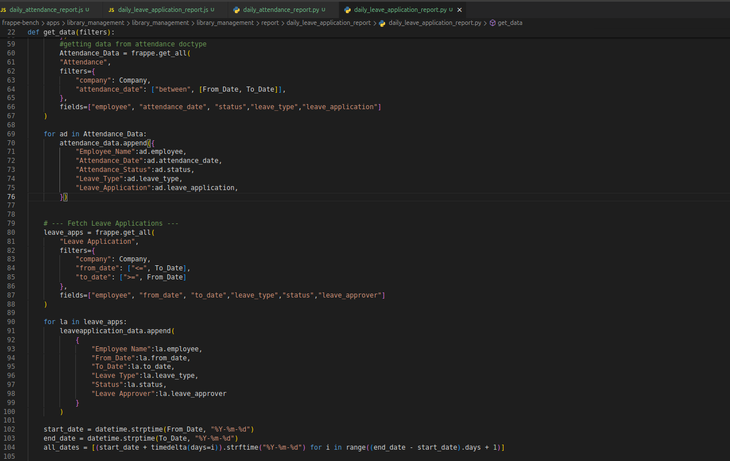Open the get_data symbol breadcrumb

(x=510, y=23)
